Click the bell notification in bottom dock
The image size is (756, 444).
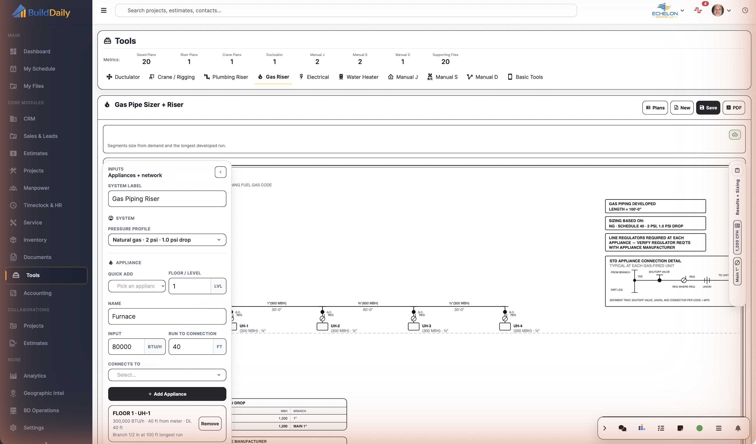(738, 428)
